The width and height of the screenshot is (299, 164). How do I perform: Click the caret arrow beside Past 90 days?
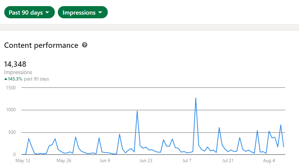pyautogui.click(x=47, y=12)
